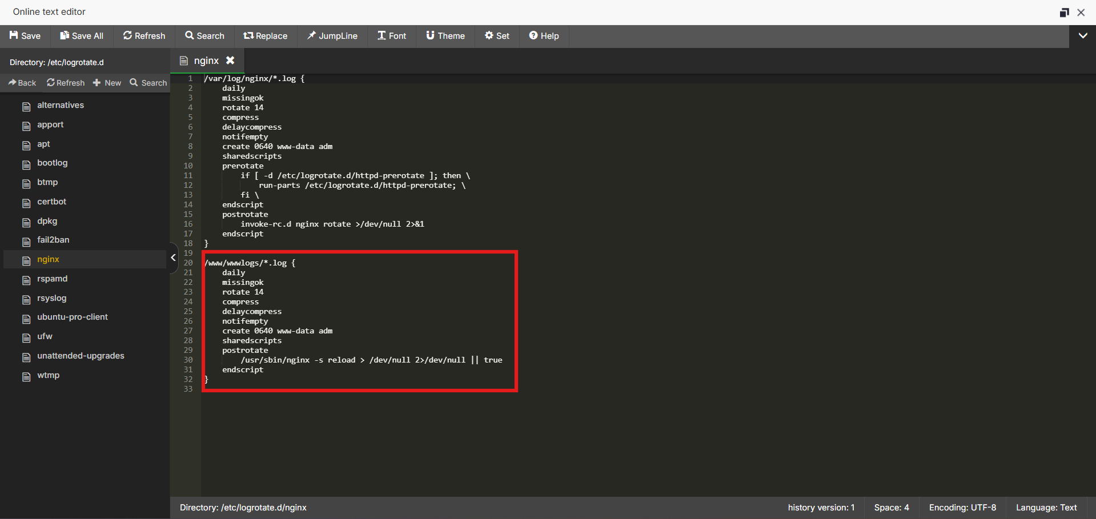Collapse the file sidebar panel
This screenshot has width=1096, height=519.
coord(173,258)
